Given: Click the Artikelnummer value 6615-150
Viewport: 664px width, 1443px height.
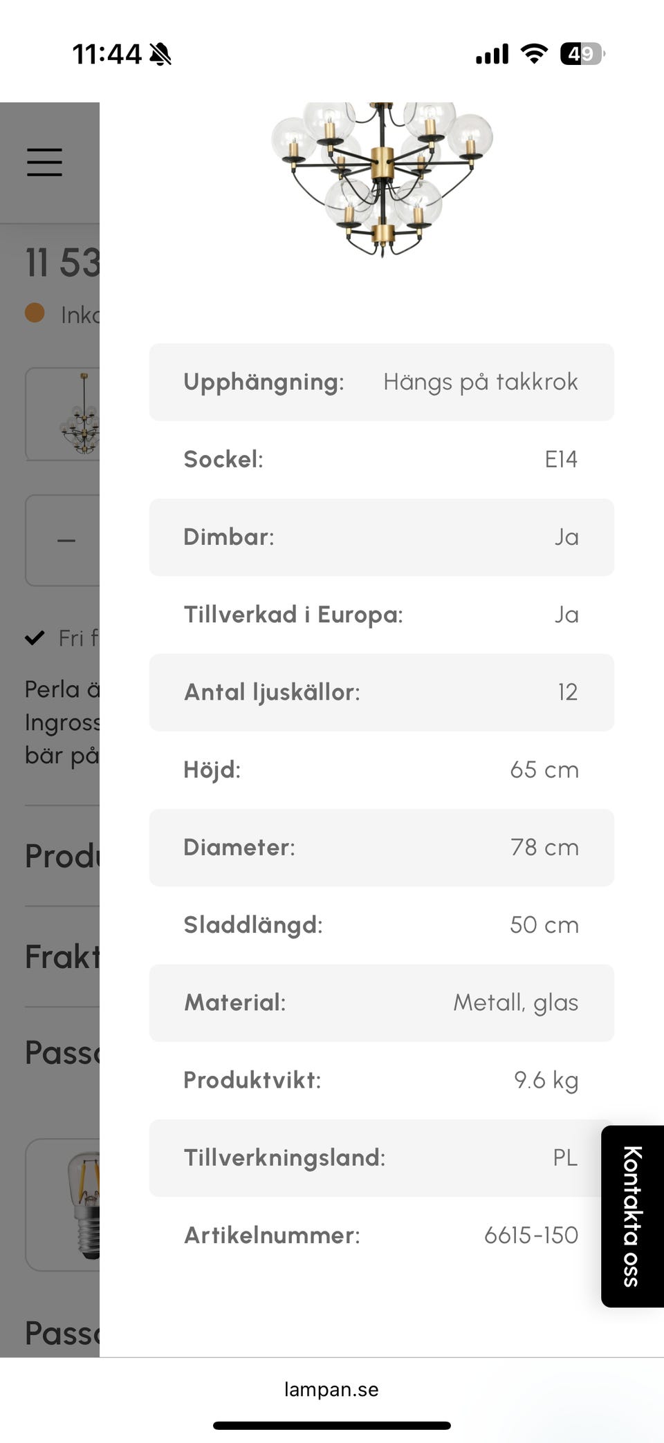Looking at the screenshot, I should tap(531, 1235).
